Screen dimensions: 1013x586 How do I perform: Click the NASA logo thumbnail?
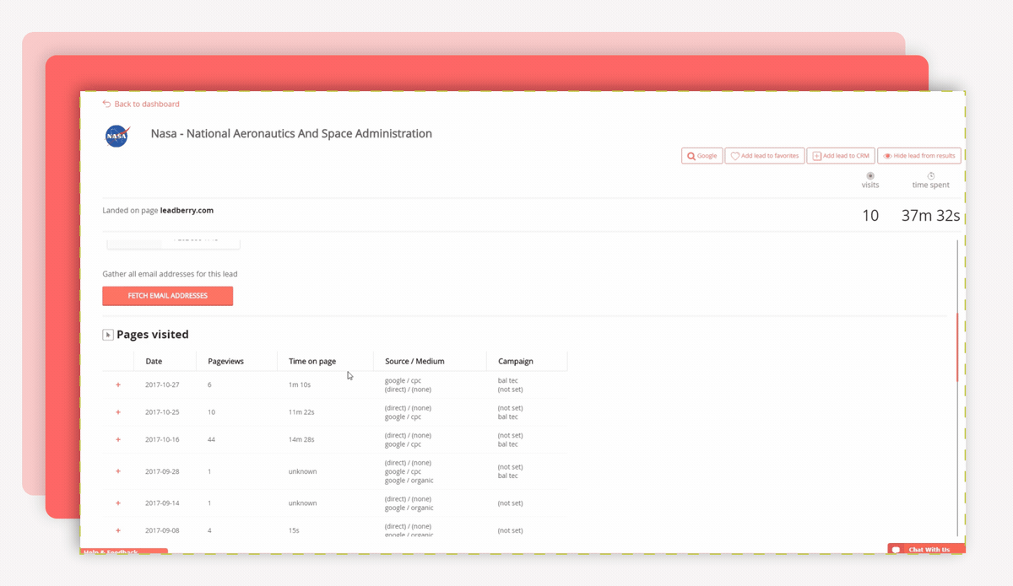point(116,135)
